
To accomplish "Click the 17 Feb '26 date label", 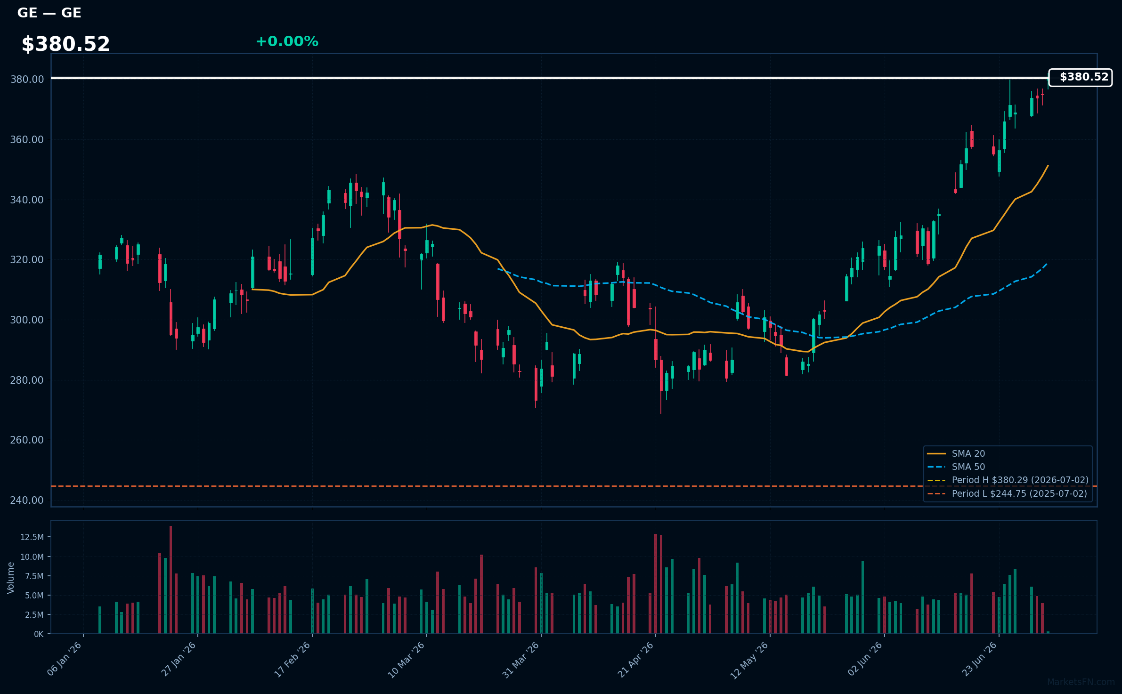I will pos(293,659).
